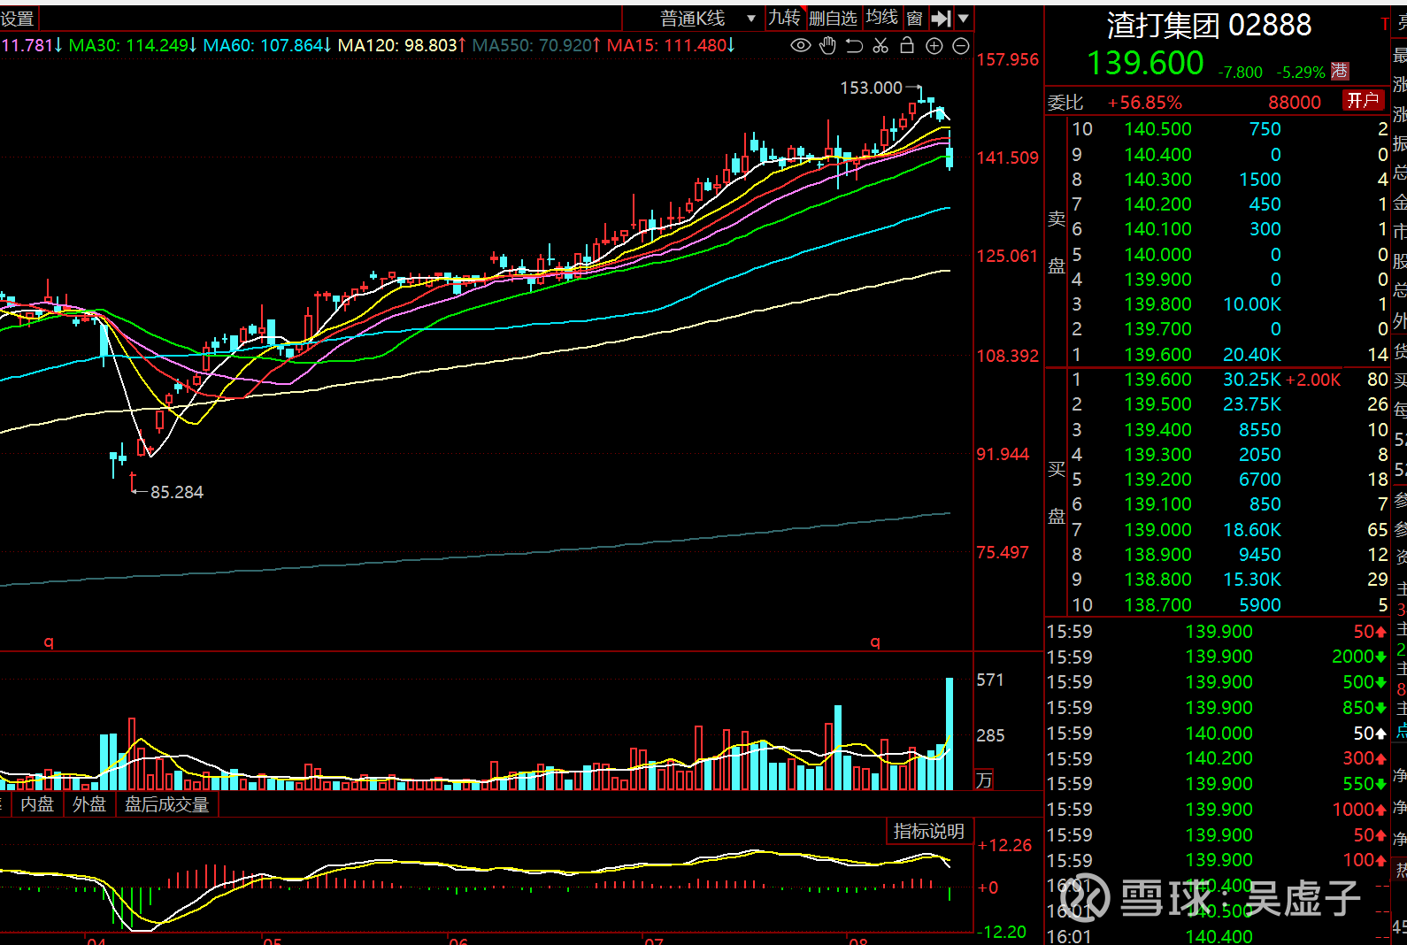This screenshot has width=1407, height=945.
Task: Click the MA15: 111.480 indicator label
Action: pos(671,45)
